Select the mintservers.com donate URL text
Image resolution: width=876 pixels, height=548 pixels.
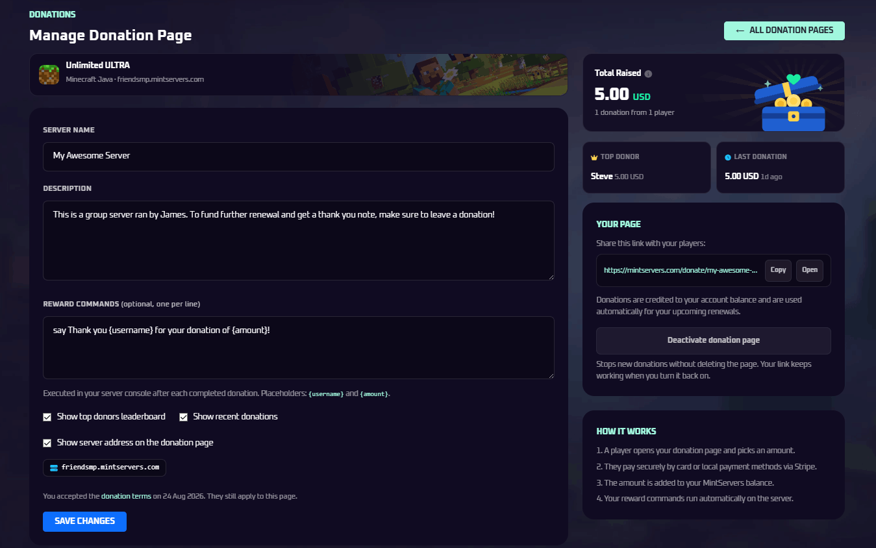point(681,271)
